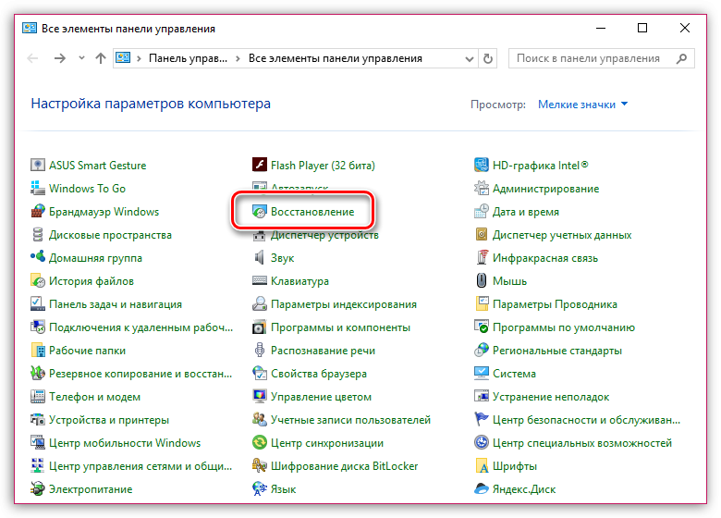Click the Электропитание icon

point(38,489)
